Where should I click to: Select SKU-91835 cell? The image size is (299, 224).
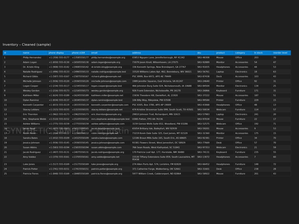tap(205, 67)
